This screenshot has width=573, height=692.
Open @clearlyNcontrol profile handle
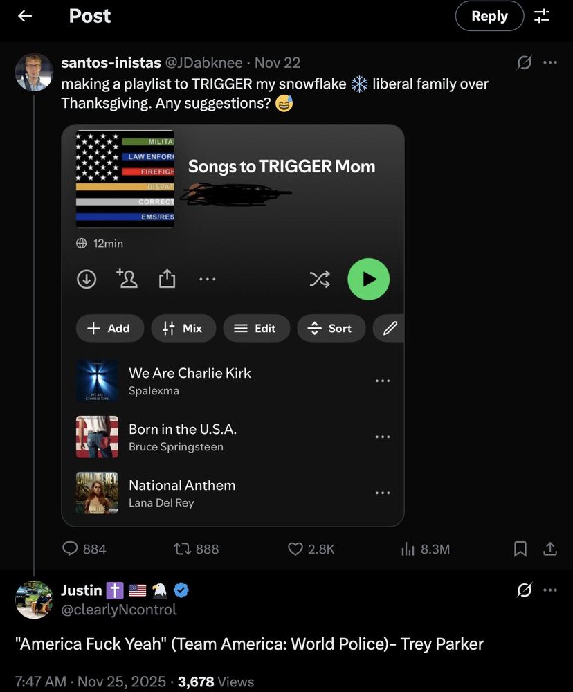click(119, 610)
